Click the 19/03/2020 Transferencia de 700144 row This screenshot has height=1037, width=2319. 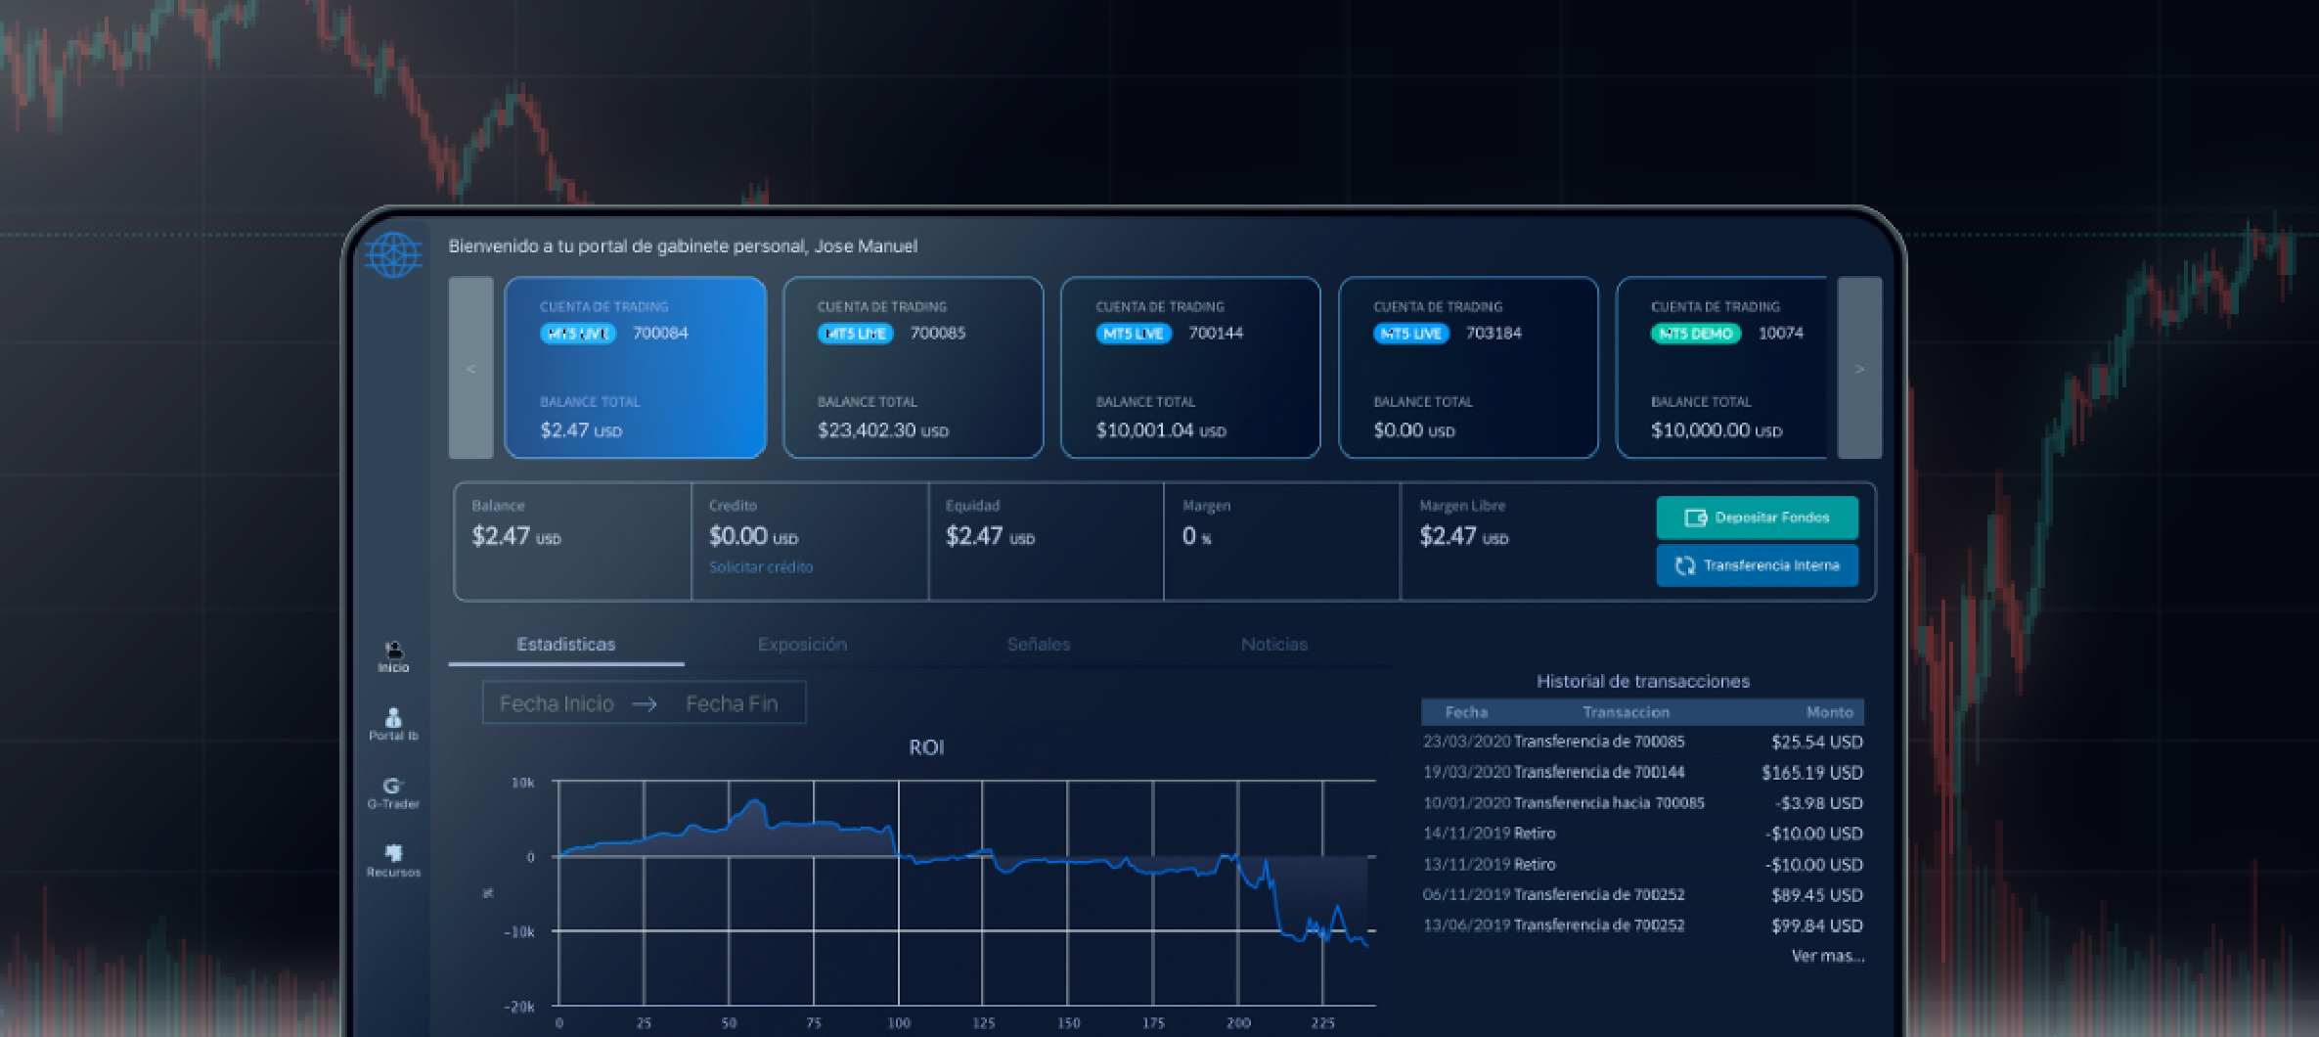[x=1642, y=772]
